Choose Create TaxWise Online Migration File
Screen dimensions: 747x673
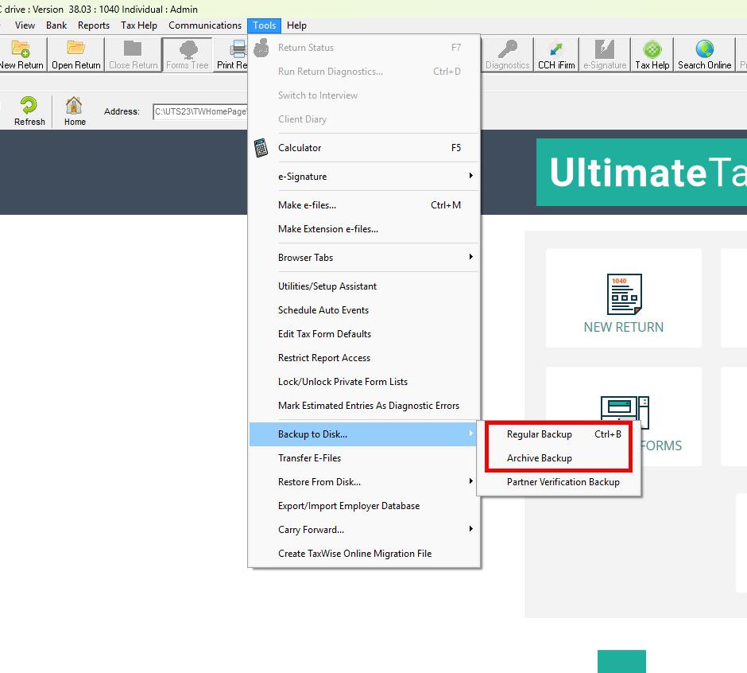364,554
